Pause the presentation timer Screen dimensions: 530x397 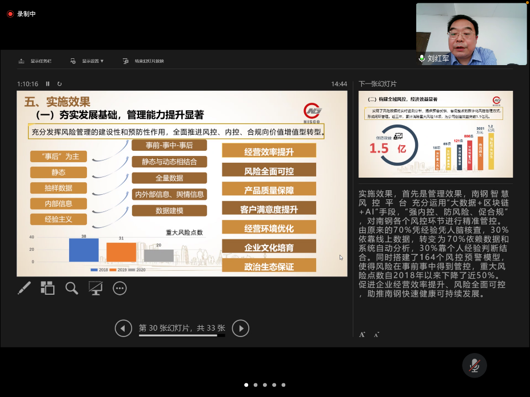click(x=48, y=84)
